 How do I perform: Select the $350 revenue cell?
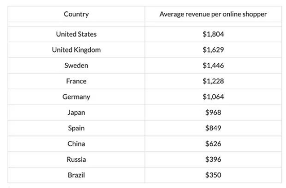(x=213, y=175)
